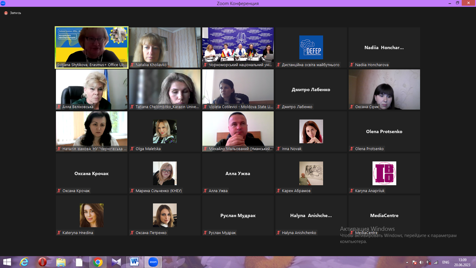Screen dimensions: 476x268
Task: Open File Explorer from the taskbar
Action: pyautogui.click(x=61, y=262)
